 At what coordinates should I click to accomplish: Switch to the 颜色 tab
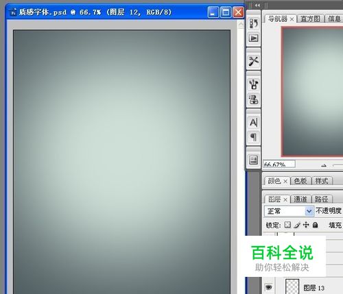[x=274, y=181]
